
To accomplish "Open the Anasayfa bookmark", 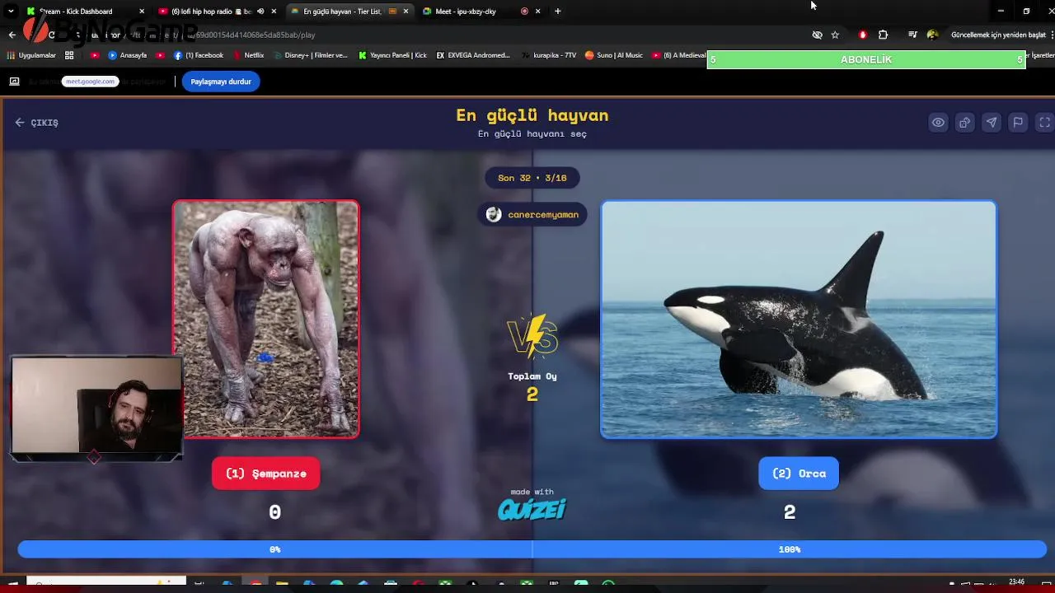I will point(128,55).
